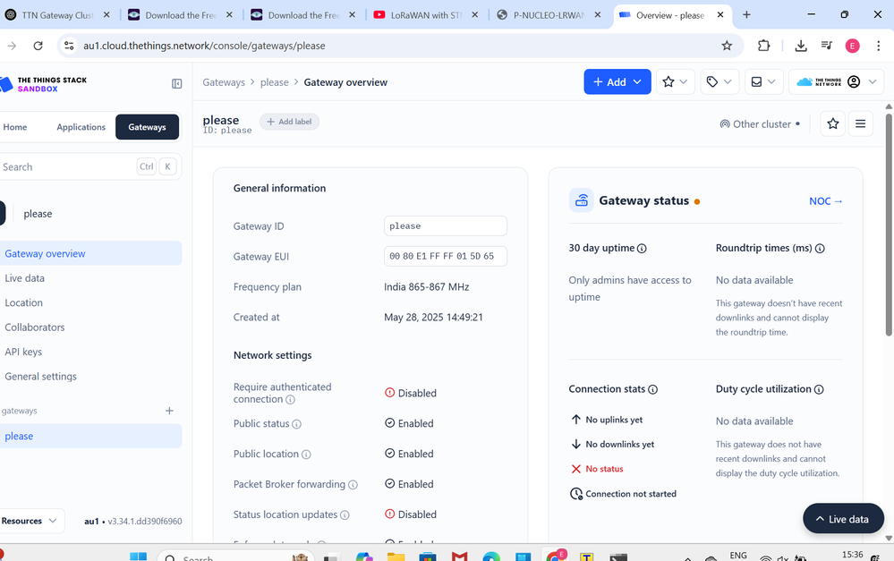Image resolution: width=894 pixels, height=561 pixels.
Task: Open the NOC link
Action: click(x=826, y=201)
